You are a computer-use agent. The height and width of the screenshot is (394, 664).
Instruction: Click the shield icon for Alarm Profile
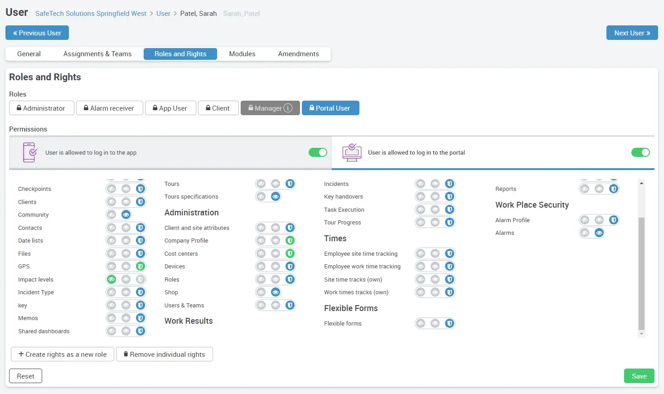pos(614,220)
